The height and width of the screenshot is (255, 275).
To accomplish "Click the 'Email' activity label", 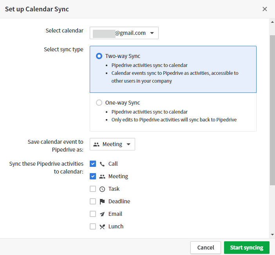I will click(x=115, y=214).
